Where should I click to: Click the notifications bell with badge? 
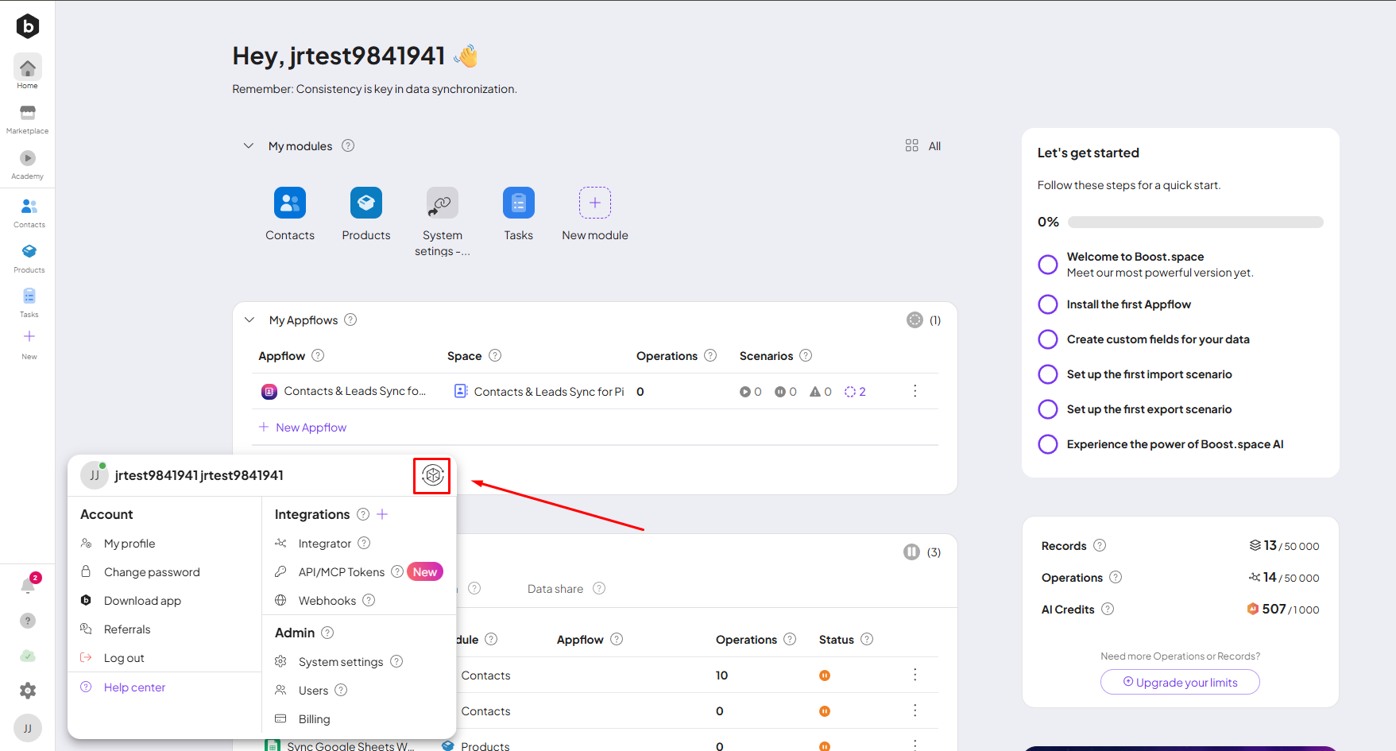[x=28, y=586]
